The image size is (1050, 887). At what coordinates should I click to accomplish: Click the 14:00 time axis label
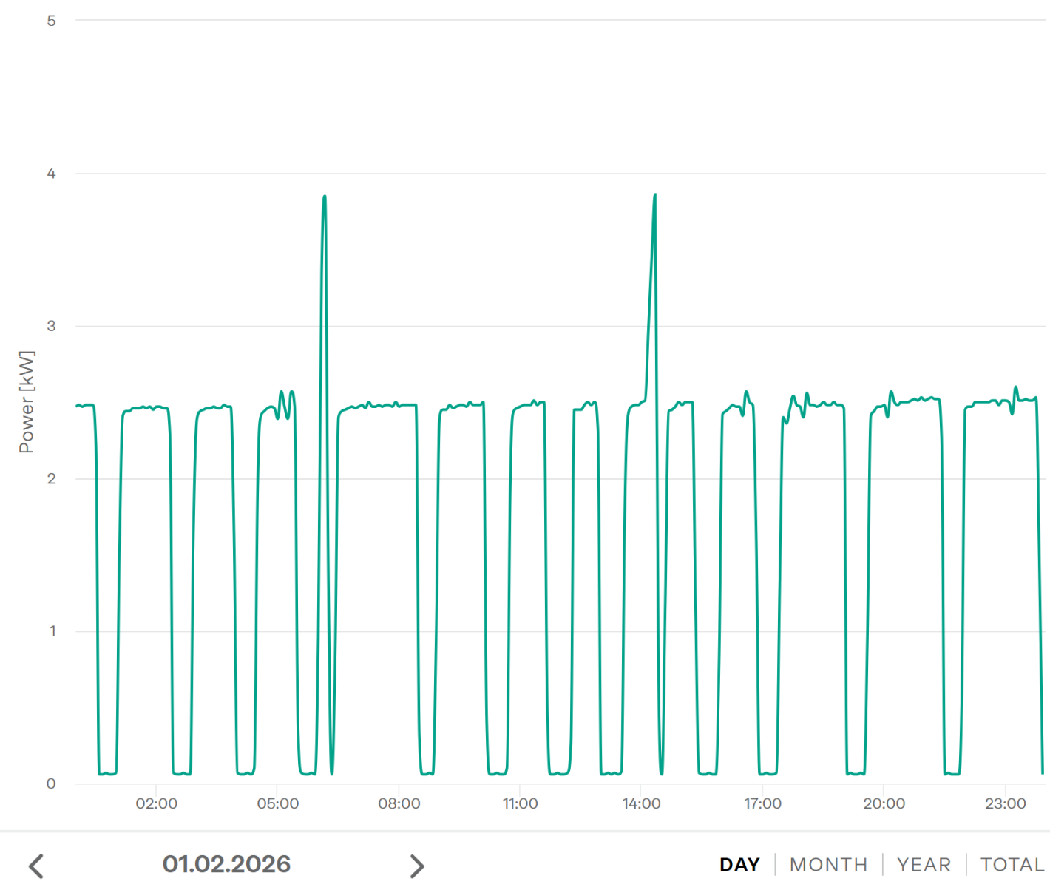(x=641, y=803)
